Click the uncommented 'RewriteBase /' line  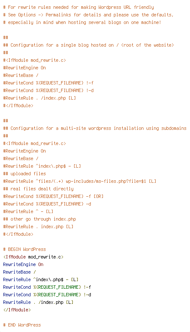pyautogui.click(x=19, y=272)
